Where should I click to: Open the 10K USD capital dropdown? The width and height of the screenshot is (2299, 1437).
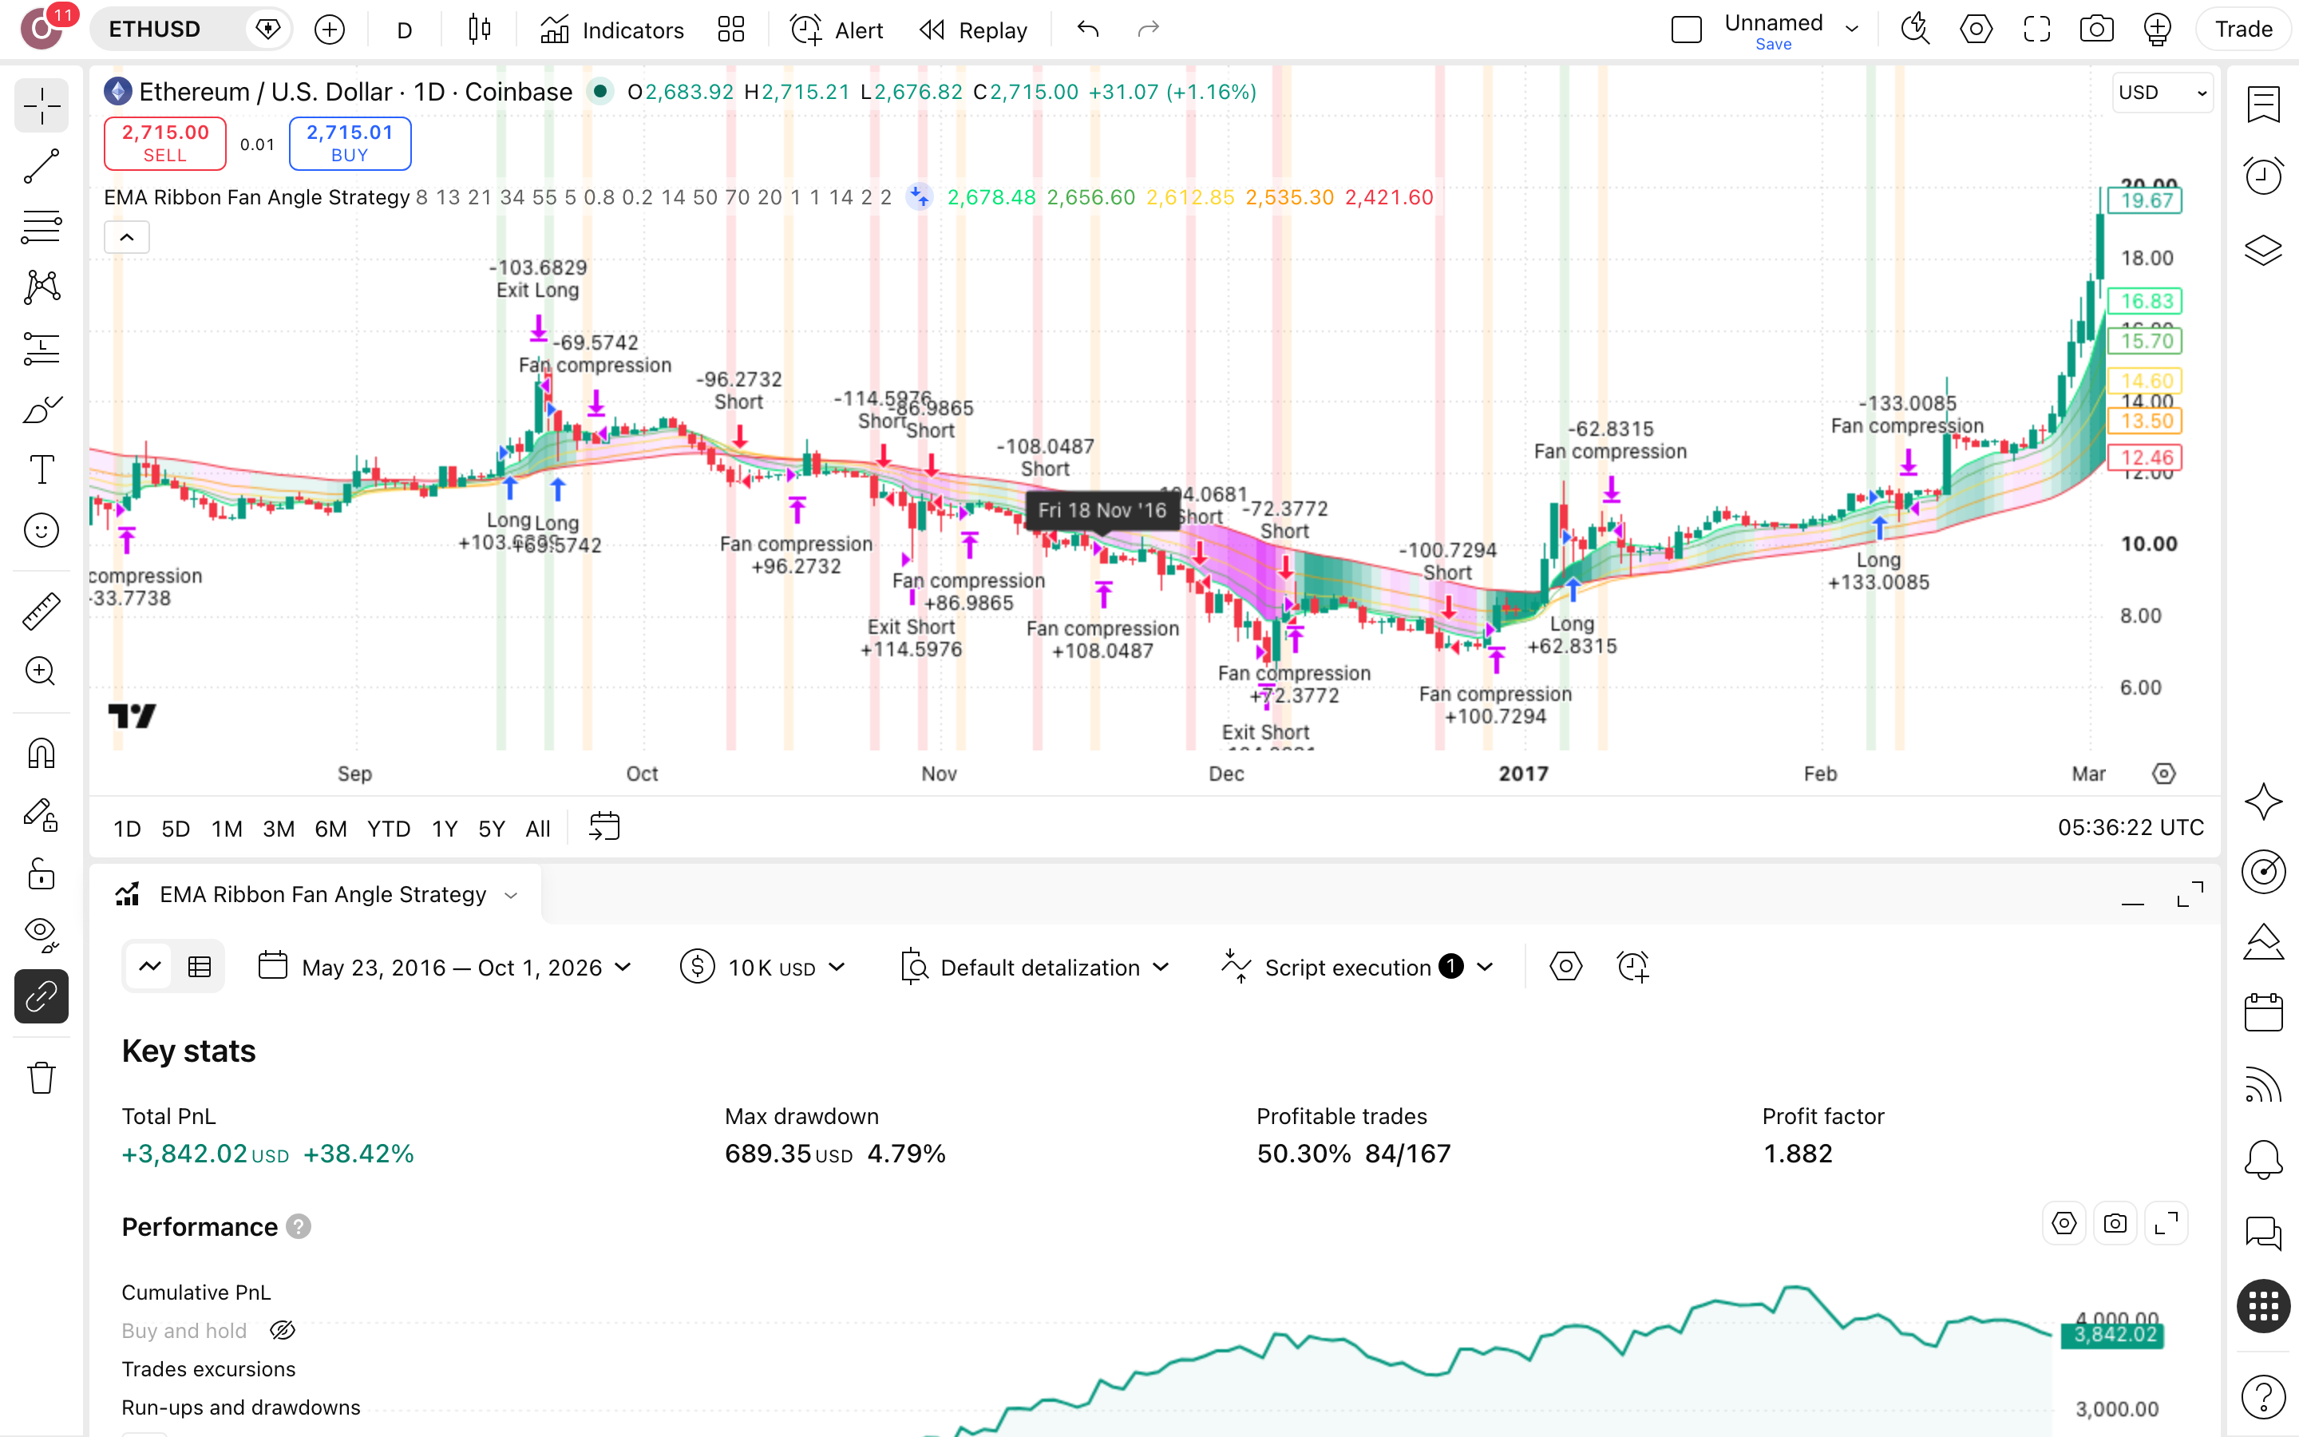click(x=763, y=967)
